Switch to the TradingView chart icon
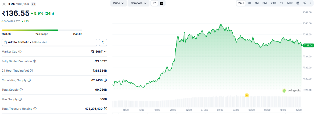316x114 pixels. (x=161, y=3)
